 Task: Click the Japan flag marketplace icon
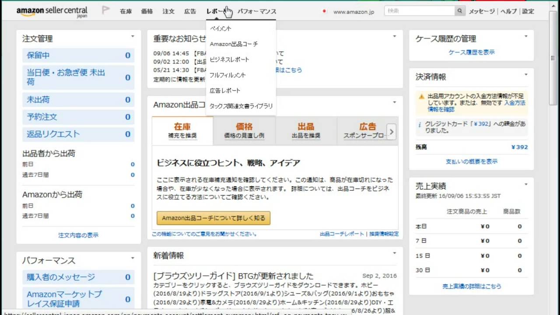click(x=324, y=11)
